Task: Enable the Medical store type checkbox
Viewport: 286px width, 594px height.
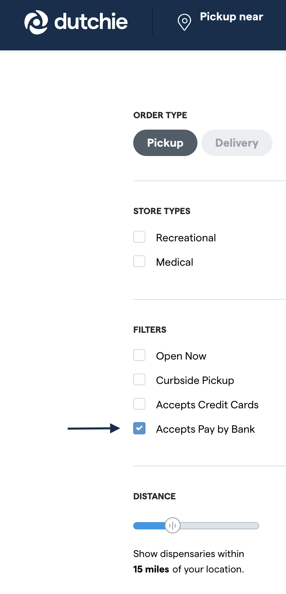Action: pyautogui.click(x=139, y=261)
